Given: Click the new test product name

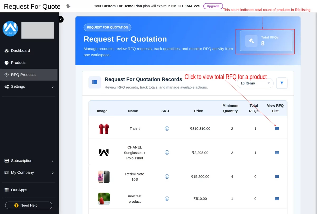Looking at the screenshot, I should [135, 199].
